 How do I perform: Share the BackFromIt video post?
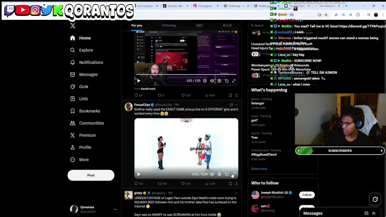236,95
